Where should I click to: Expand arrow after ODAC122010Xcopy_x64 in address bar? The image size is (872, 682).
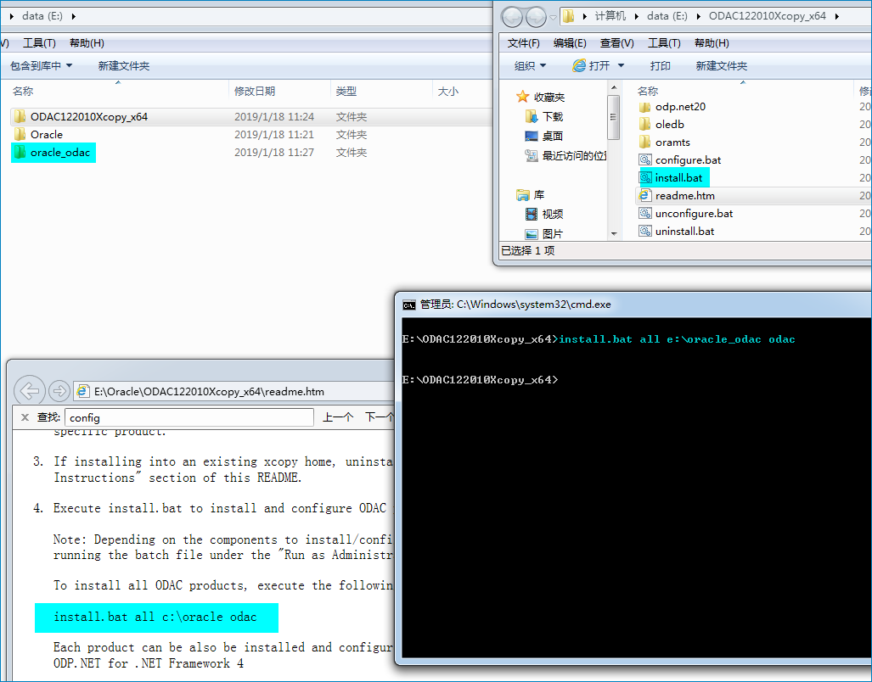[836, 16]
